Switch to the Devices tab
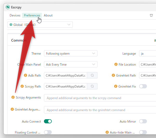 15,15
